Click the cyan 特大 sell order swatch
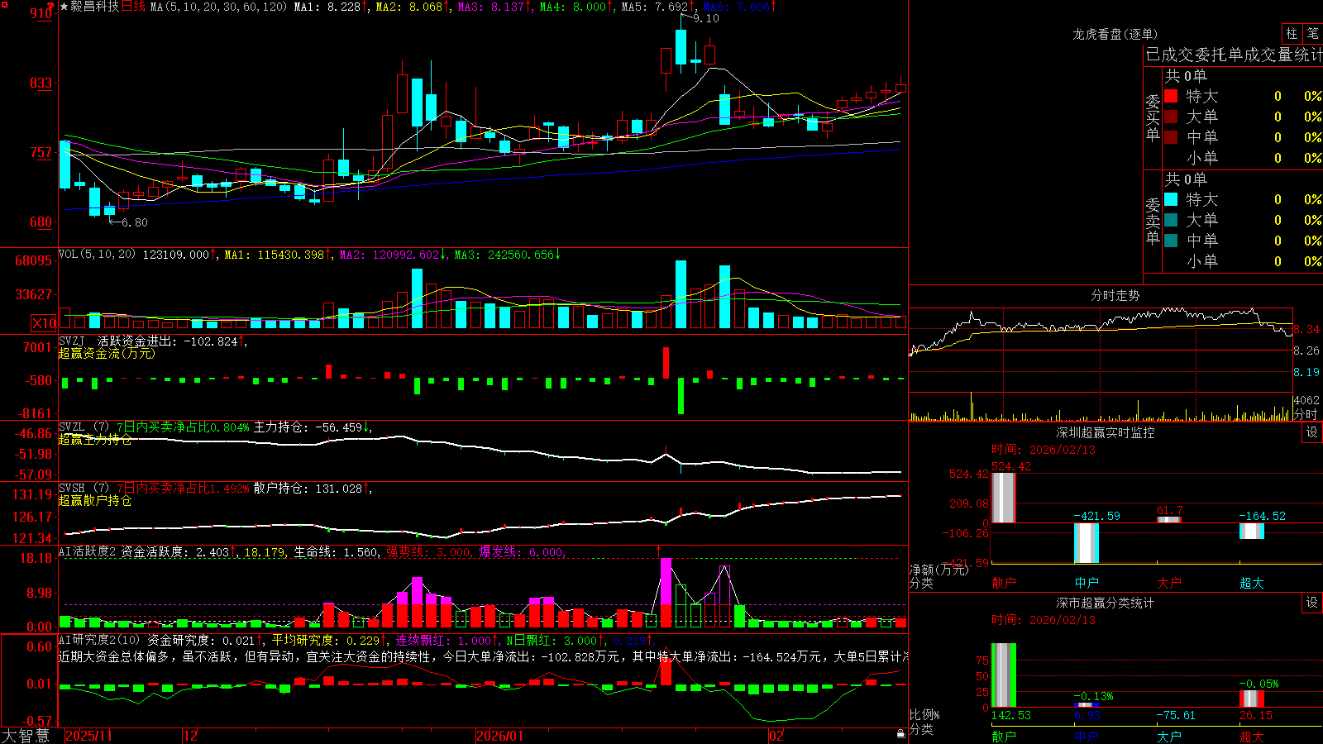The width and height of the screenshot is (1323, 744). tap(1171, 199)
